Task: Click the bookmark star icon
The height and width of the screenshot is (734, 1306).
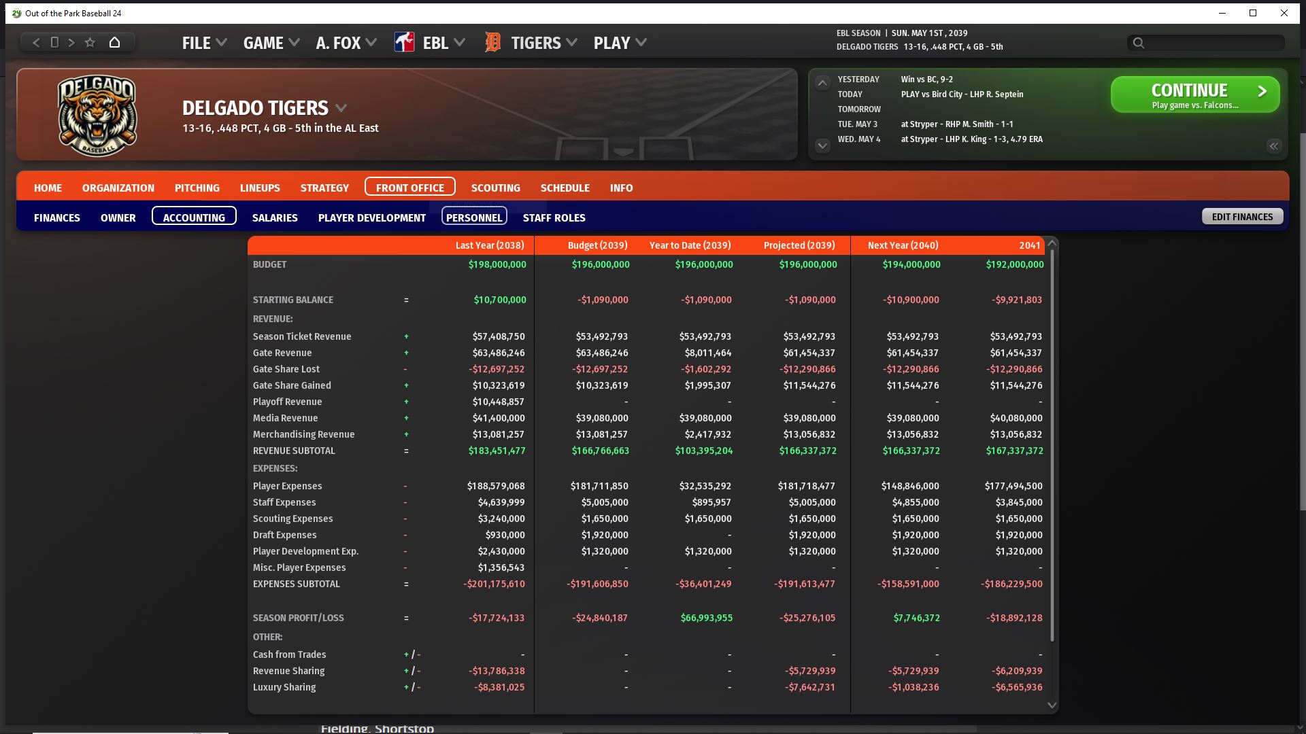Action: click(90, 42)
